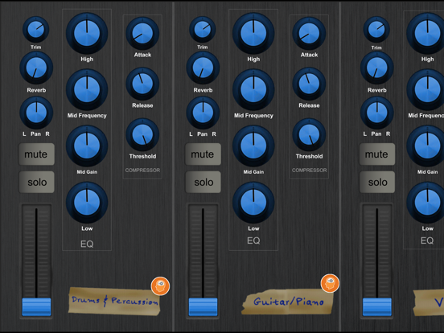Click the Pan knob on the third channel

click(377, 113)
